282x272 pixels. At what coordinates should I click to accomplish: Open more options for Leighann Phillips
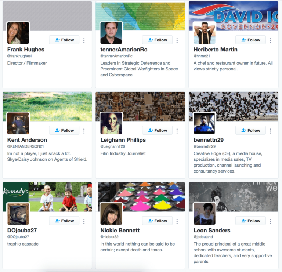177,131
